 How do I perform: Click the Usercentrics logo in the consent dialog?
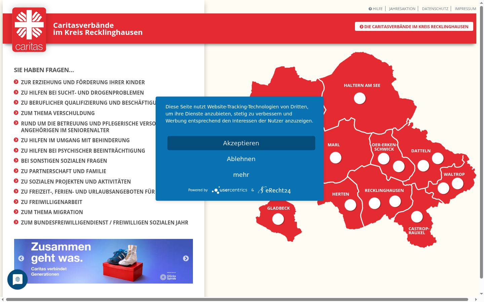230,190
